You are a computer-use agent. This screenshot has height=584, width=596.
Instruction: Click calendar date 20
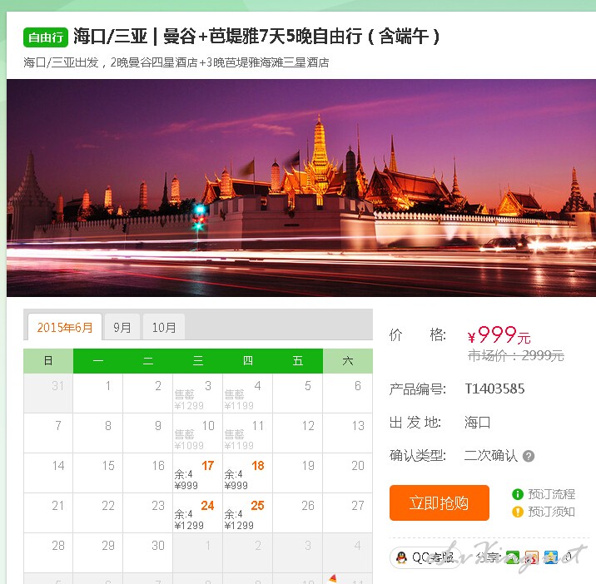(x=347, y=473)
